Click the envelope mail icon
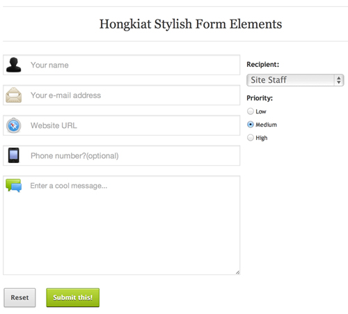 [14, 95]
